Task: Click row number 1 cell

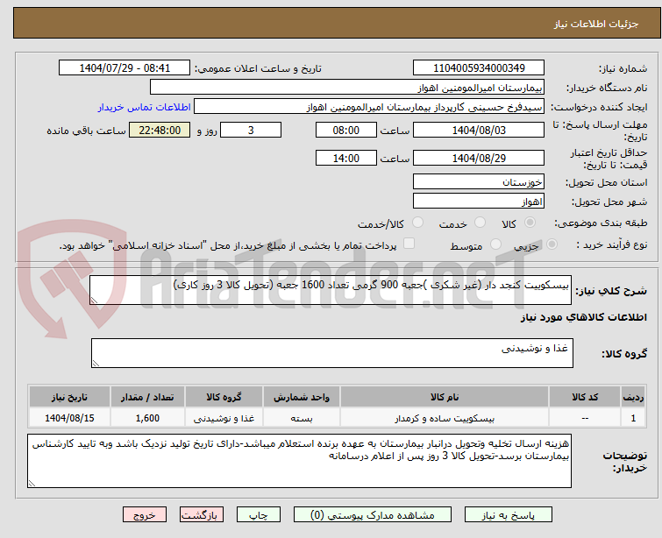Action: click(633, 418)
